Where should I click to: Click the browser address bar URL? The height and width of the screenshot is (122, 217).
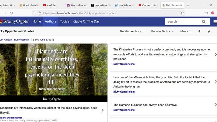(79, 13)
